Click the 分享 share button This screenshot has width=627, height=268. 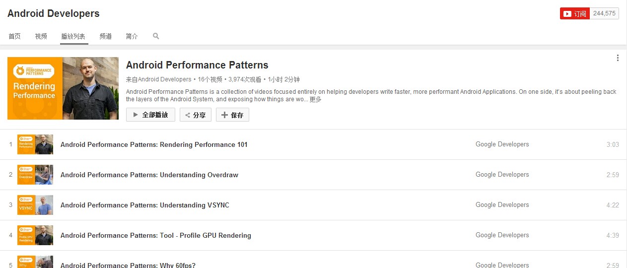point(196,115)
